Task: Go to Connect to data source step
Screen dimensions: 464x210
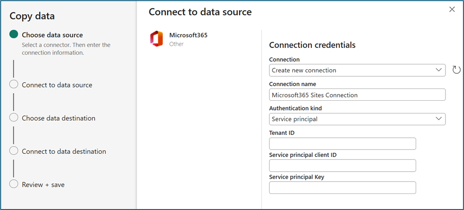Action: click(57, 85)
